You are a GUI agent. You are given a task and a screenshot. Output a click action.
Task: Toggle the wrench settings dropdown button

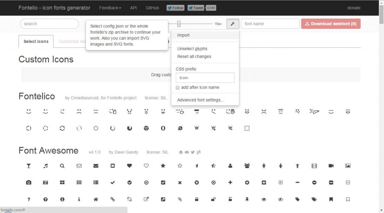tap(233, 24)
